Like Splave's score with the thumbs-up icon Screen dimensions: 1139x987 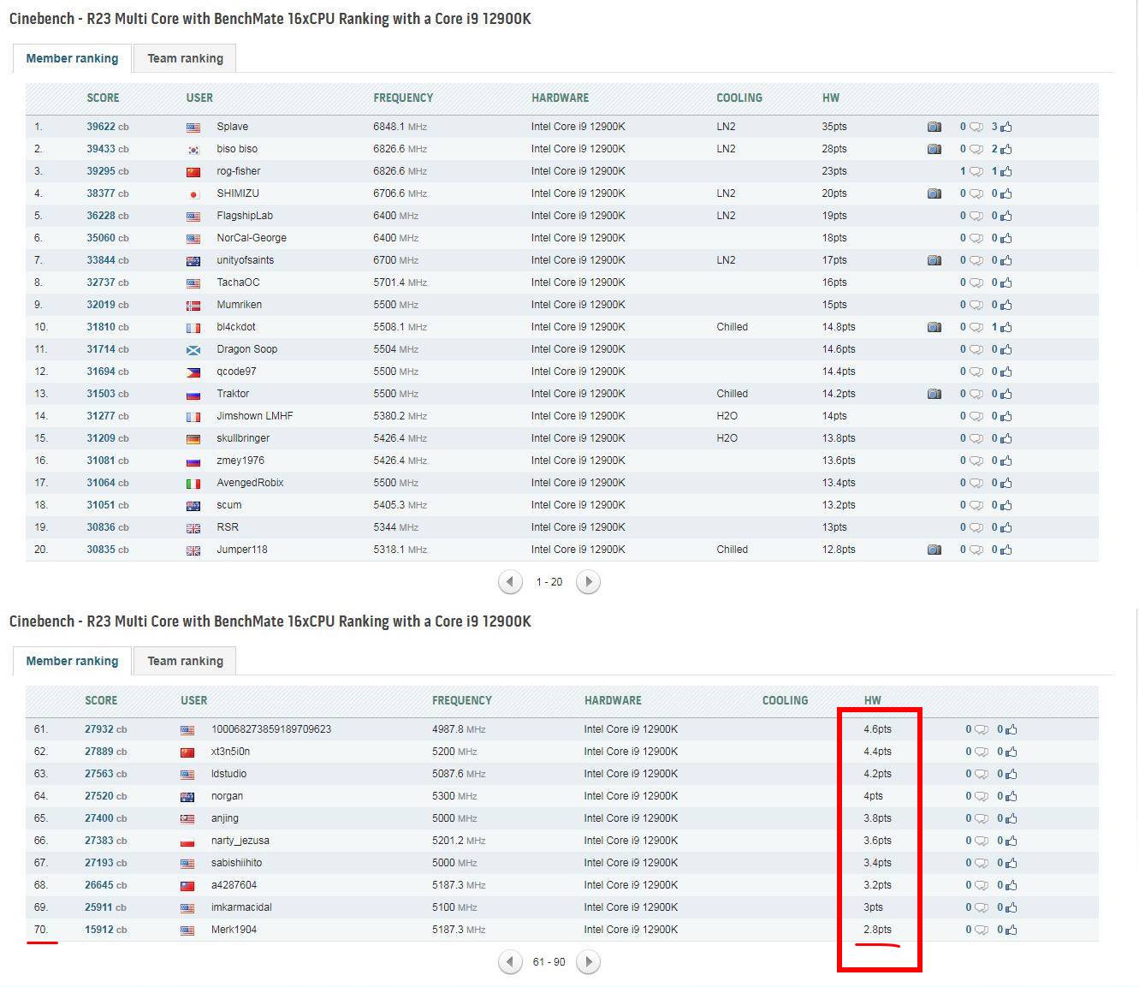pos(1006,127)
